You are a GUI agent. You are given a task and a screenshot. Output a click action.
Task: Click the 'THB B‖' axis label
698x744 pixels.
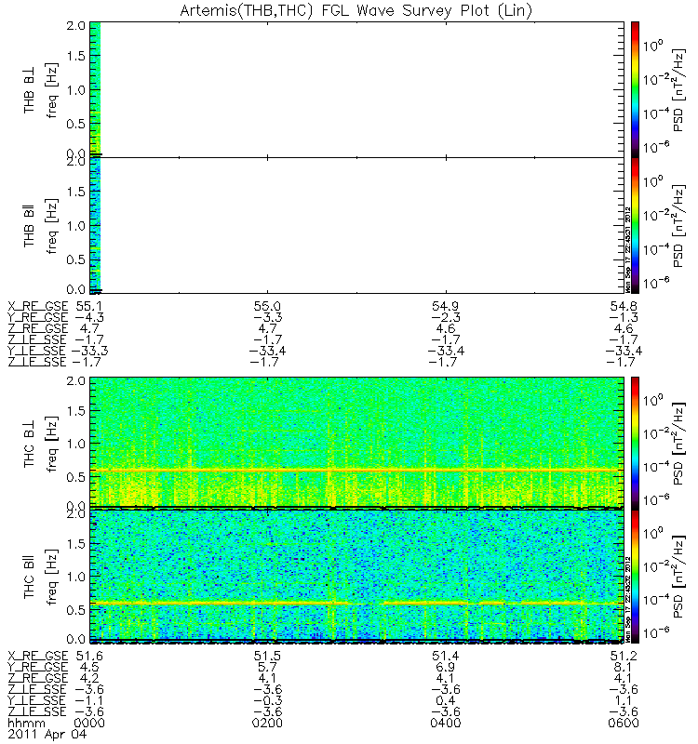coord(30,225)
